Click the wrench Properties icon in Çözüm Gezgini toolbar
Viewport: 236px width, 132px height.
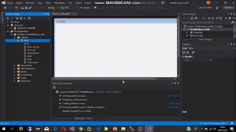(x=230, y=18)
